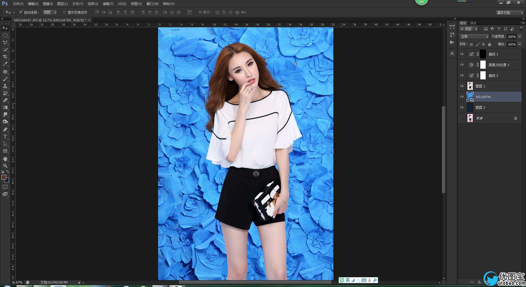Select the Elliptical Marquee tool

pos(5,35)
